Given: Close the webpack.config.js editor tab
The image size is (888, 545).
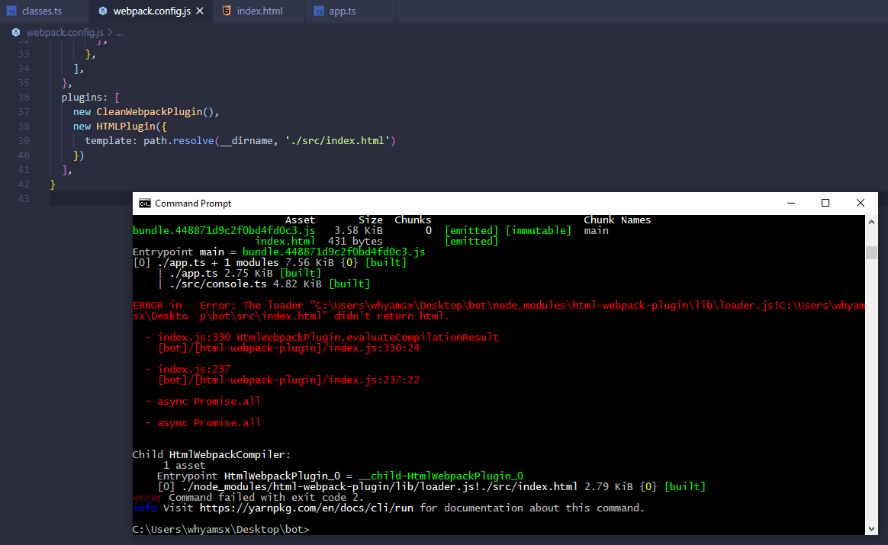Looking at the screenshot, I should tap(200, 11).
